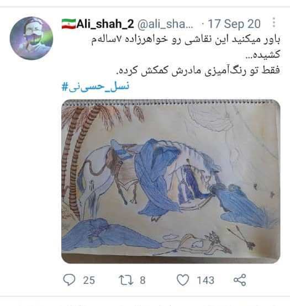
Task: Click the first line of tweet text
Action: point(186,40)
